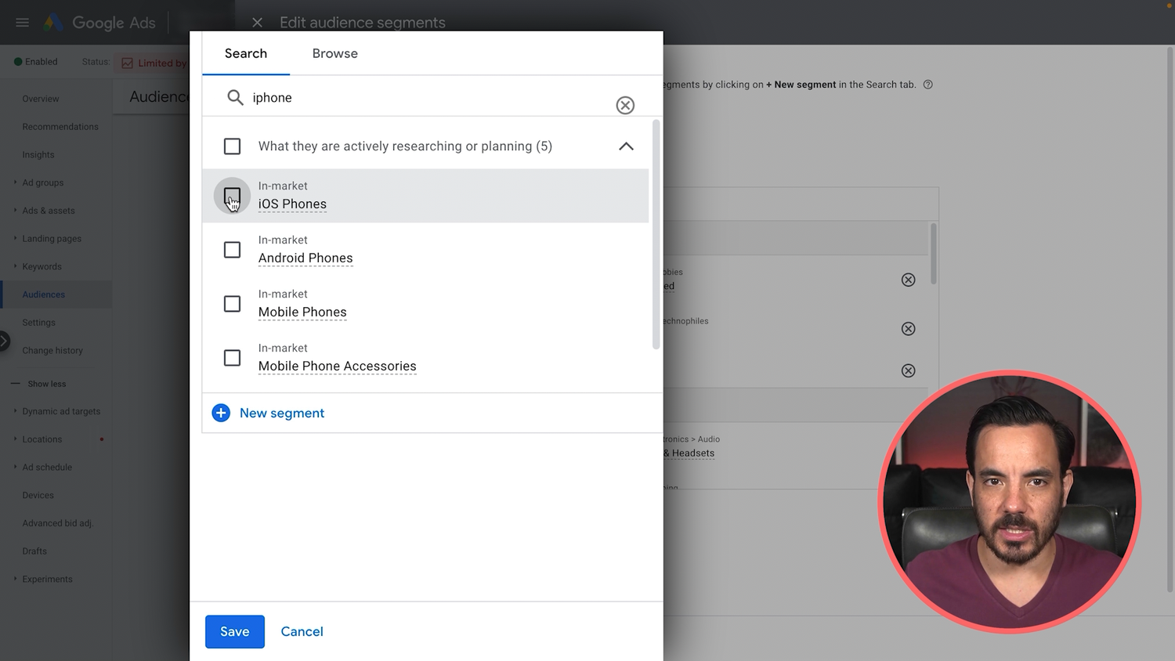Enable the Mobile Phone Accessories segment
1175x661 pixels.
pos(232,357)
